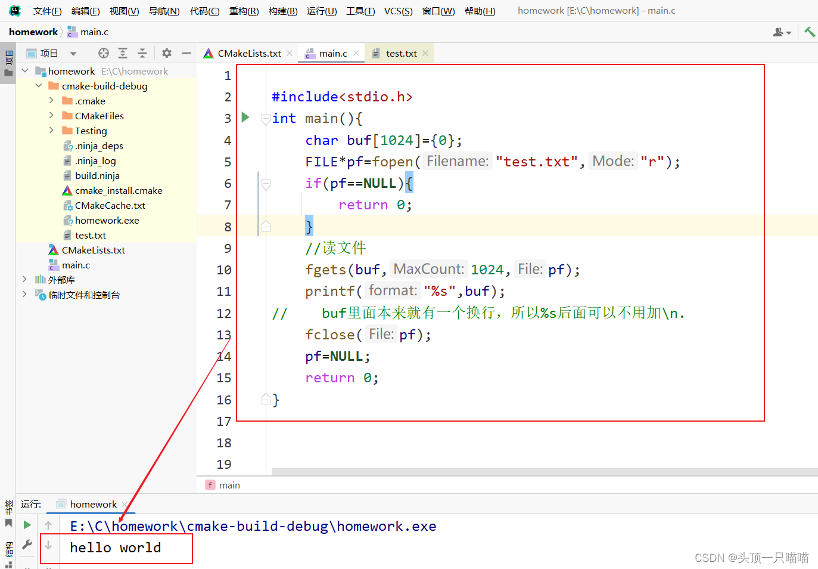
Task: Collapse the homework project root node
Action: click(x=25, y=71)
